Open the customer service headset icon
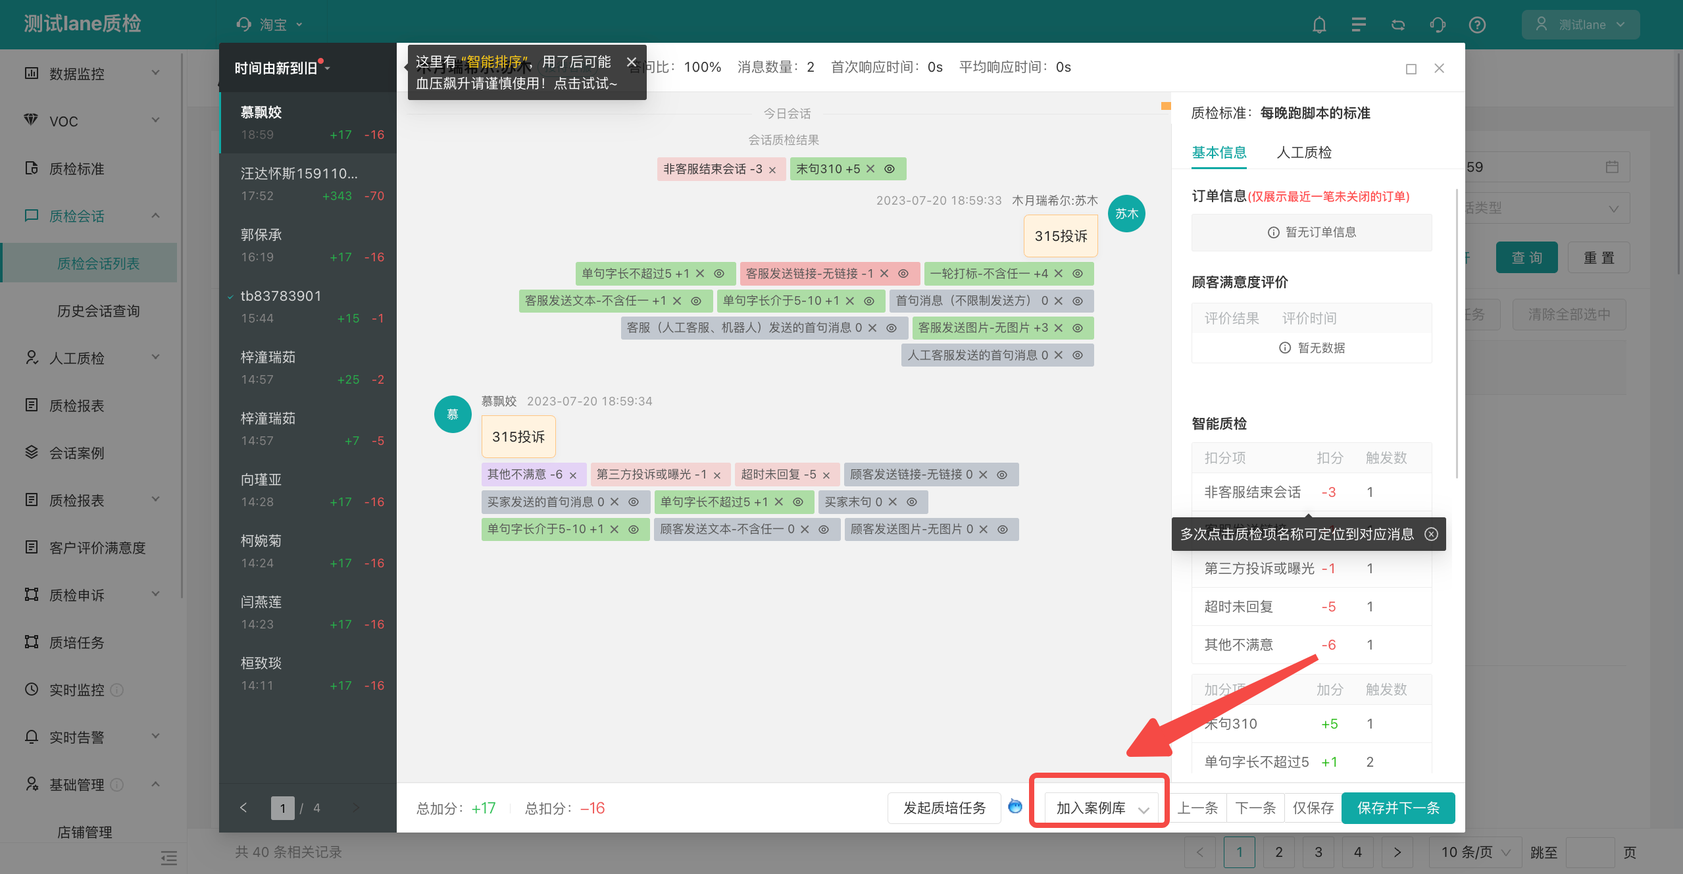 click(1438, 25)
